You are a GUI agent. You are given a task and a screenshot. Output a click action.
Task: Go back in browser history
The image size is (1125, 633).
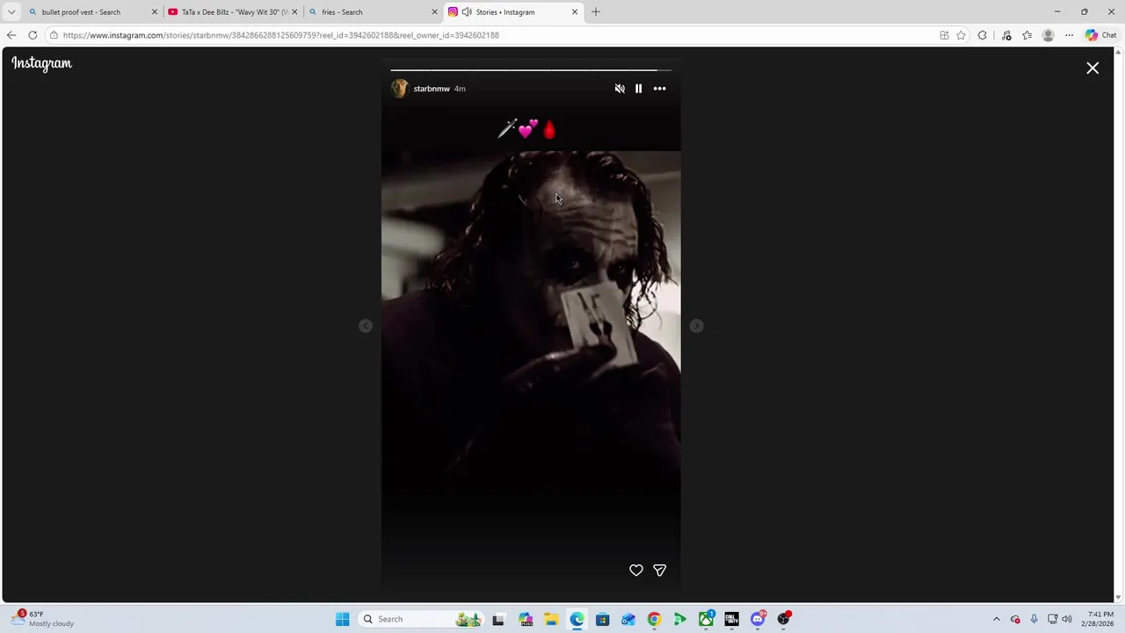[x=11, y=35]
